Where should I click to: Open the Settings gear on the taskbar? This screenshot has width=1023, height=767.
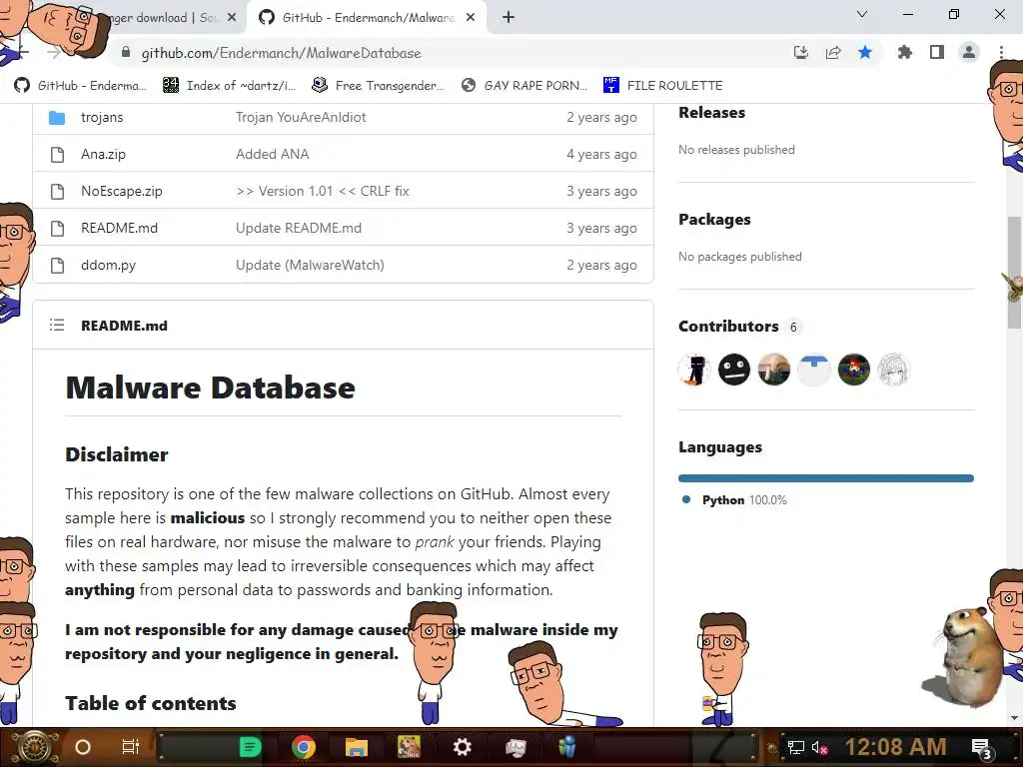462,747
